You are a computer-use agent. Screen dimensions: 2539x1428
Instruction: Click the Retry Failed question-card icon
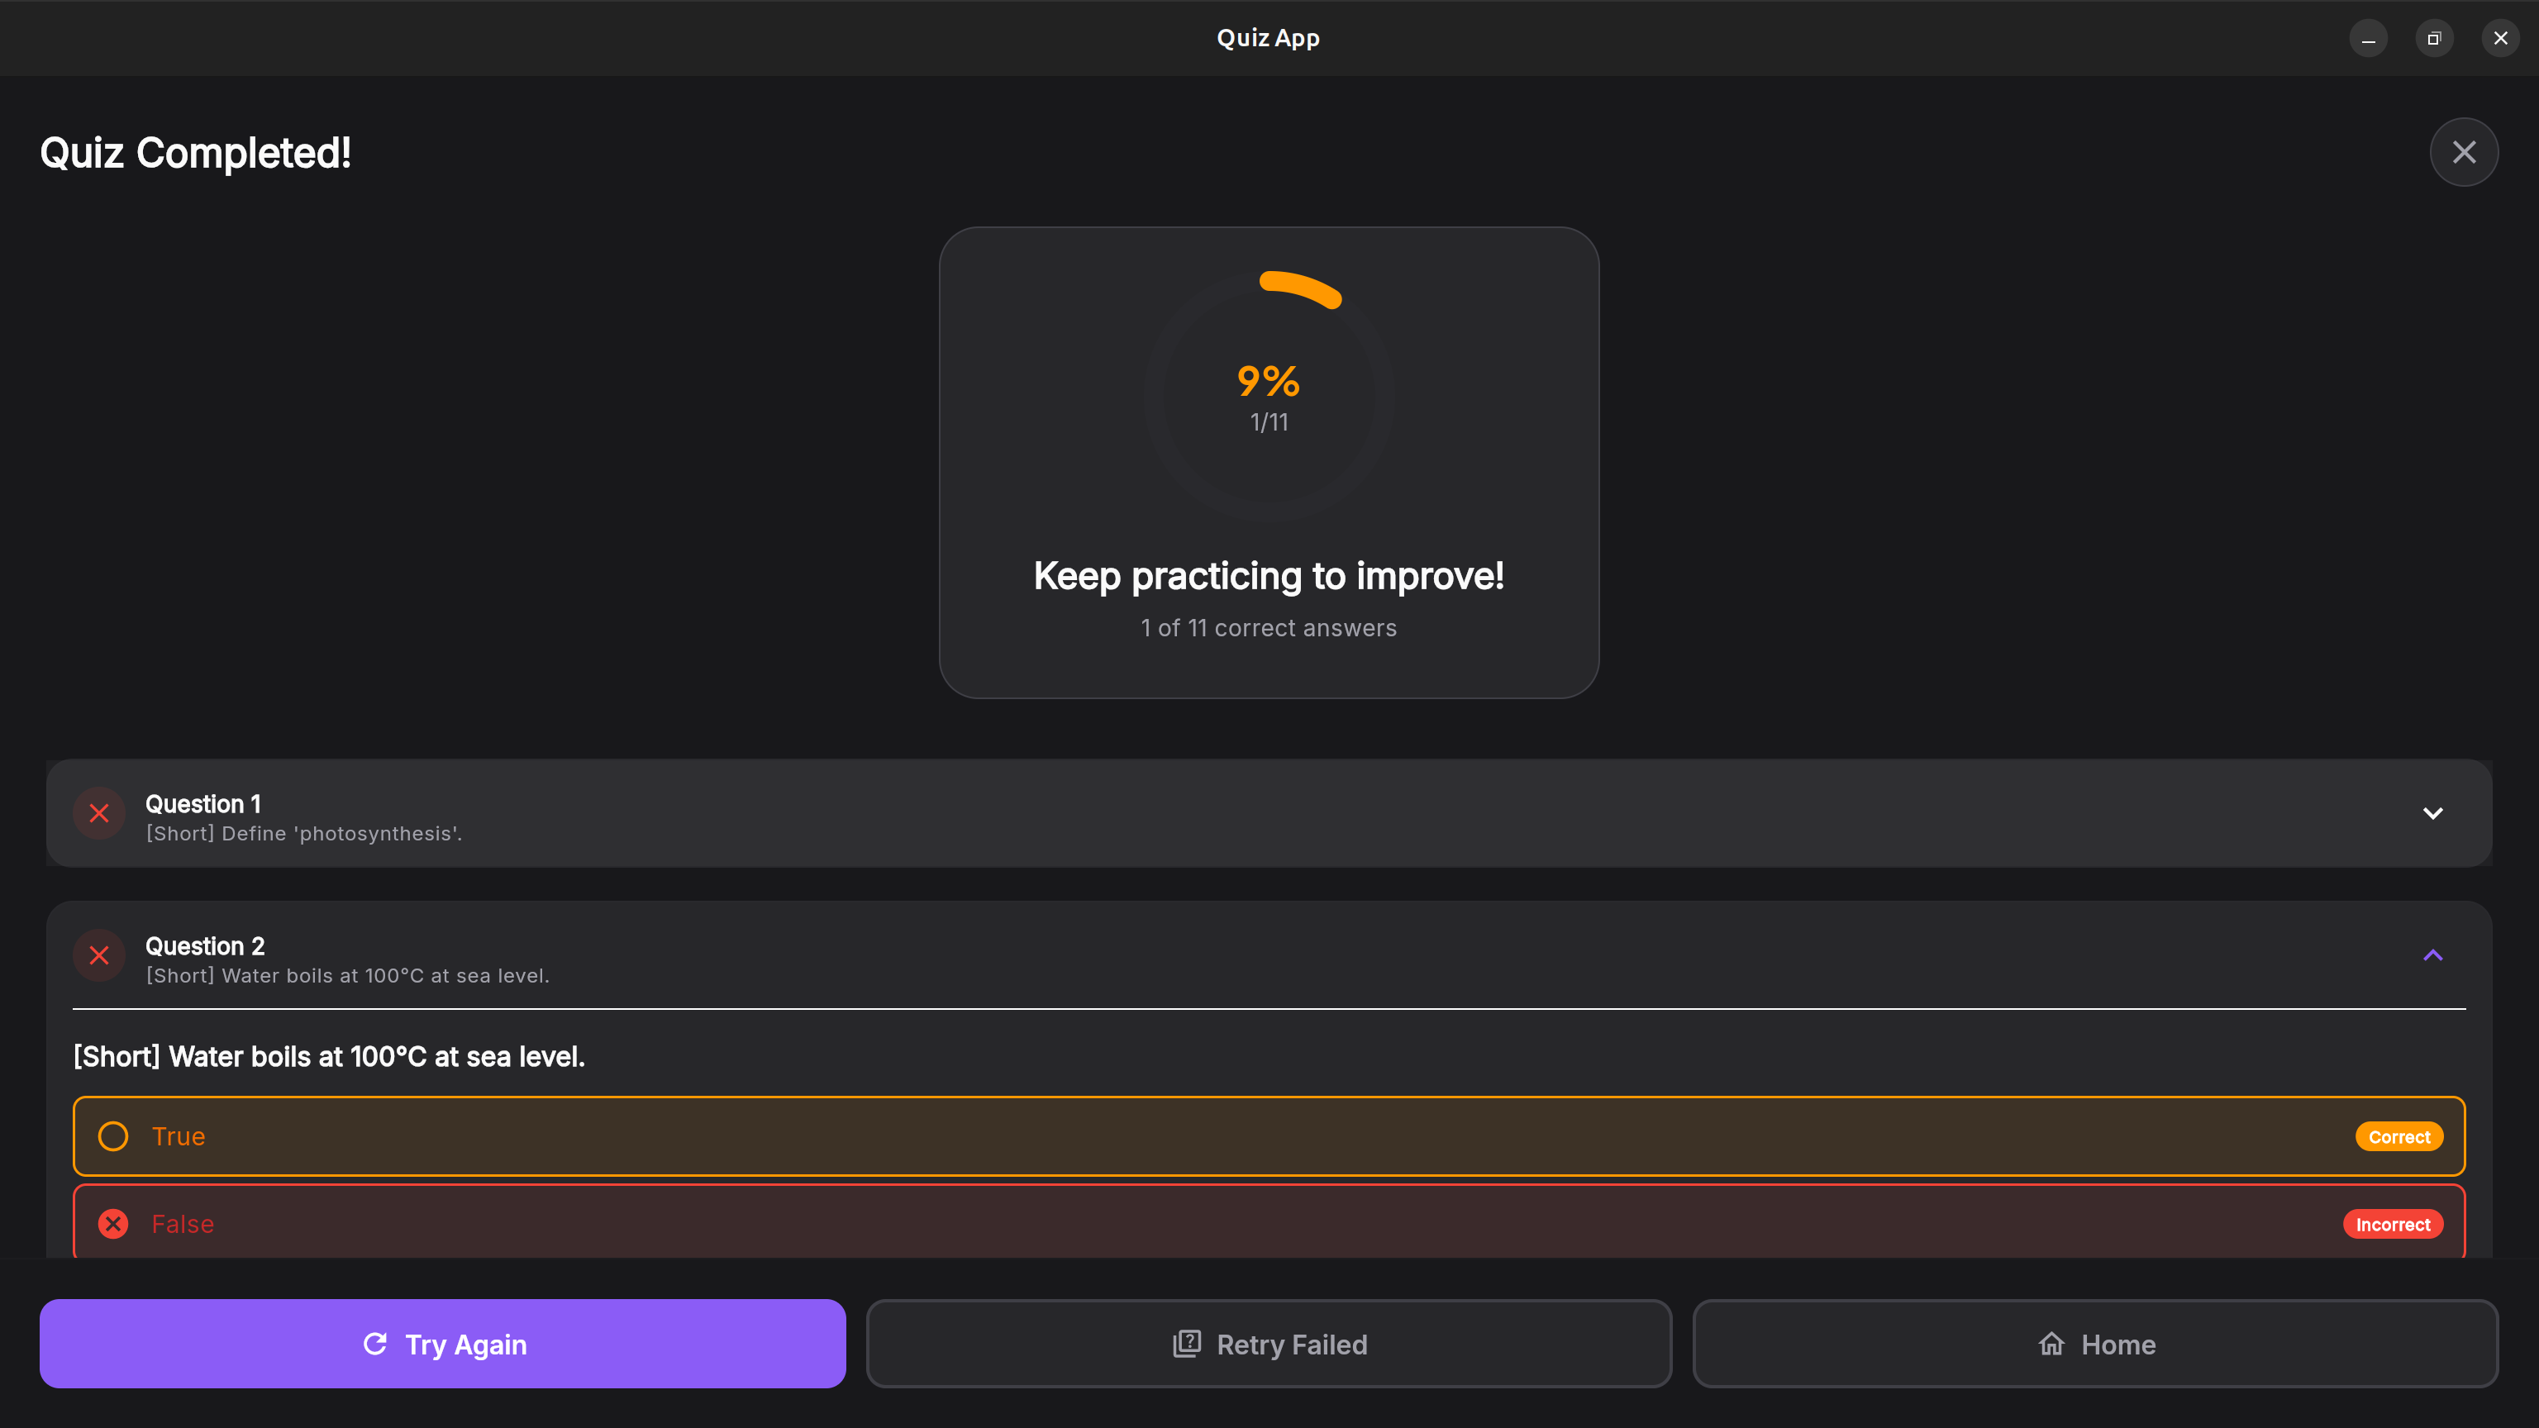(1187, 1343)
